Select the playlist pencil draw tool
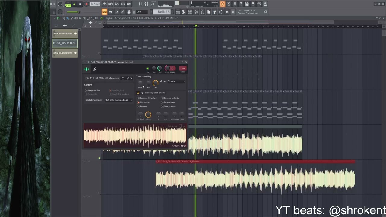 point(64,18)
